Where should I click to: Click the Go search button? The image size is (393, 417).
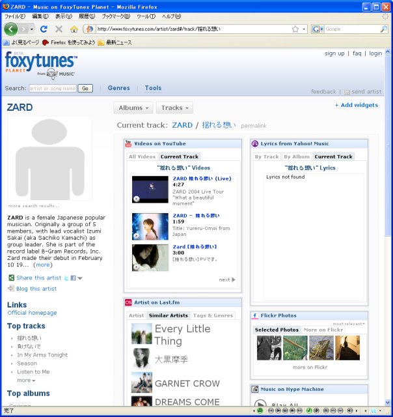click(x=85, y=89)
